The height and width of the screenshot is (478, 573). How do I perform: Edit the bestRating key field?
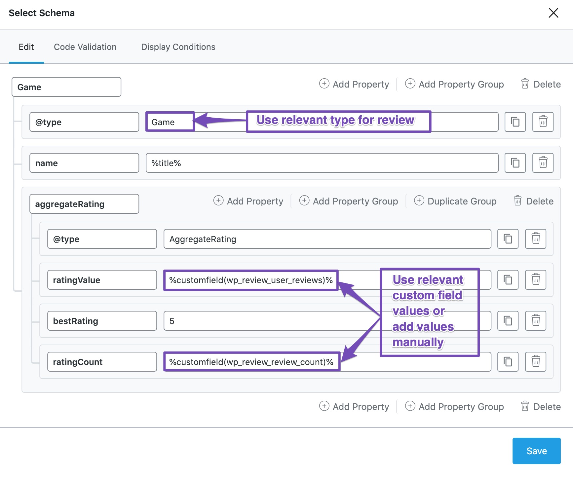pos(102,321)
